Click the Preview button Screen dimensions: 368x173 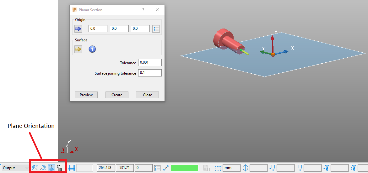86,95
